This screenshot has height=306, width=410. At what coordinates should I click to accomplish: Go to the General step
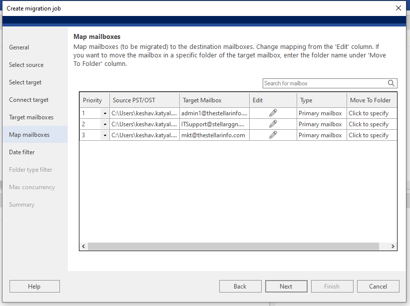pyautogui.click(x=19, y=47)
